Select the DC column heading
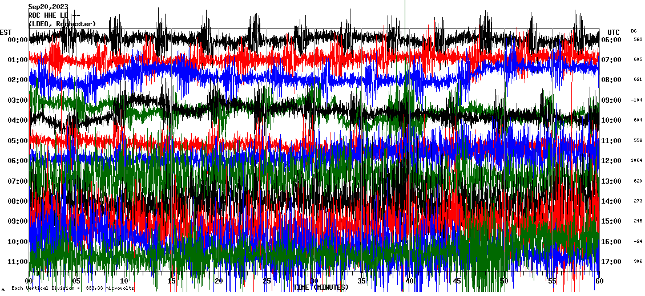Screen dimensions: 645x296 pos(634,31)
